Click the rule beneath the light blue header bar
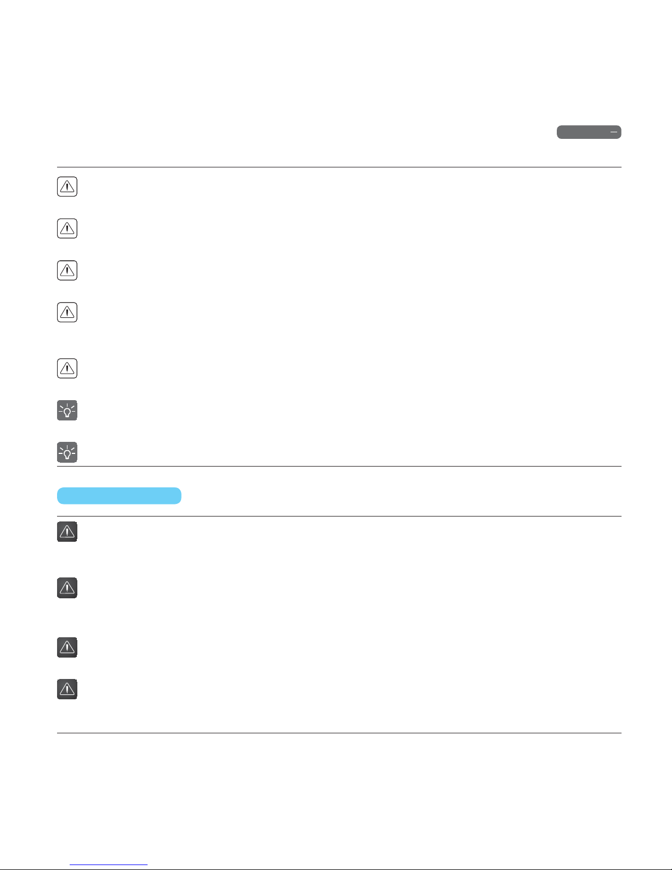 339,516
